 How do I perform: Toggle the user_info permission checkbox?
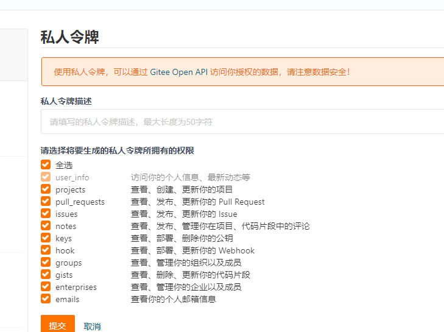(x=46, y=177)
